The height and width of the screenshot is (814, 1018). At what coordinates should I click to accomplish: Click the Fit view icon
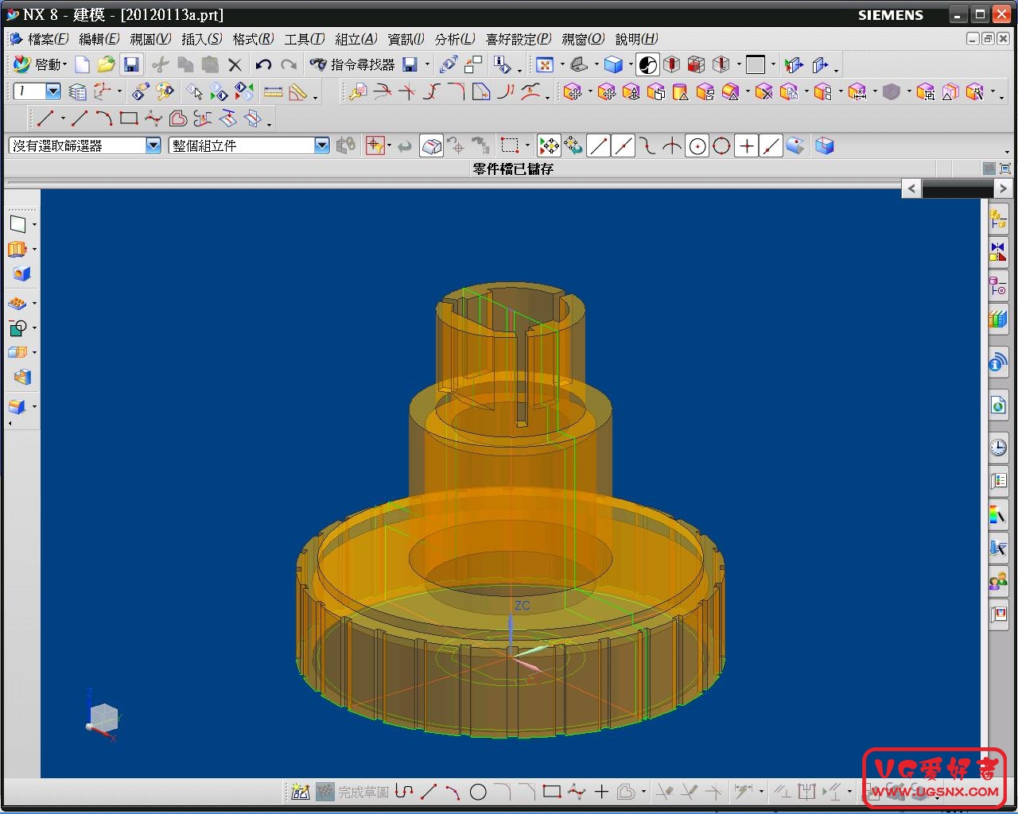coord(545,65)
